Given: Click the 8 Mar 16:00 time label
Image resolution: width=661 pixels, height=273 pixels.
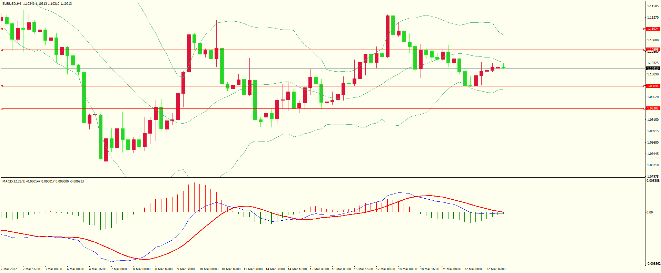Looking at the screenshot, I should click(x=164, y=269).
